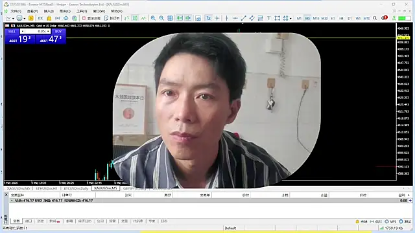Click the signals radio wave icon
Screen dimensions: 415x233
tap(58, 18)
